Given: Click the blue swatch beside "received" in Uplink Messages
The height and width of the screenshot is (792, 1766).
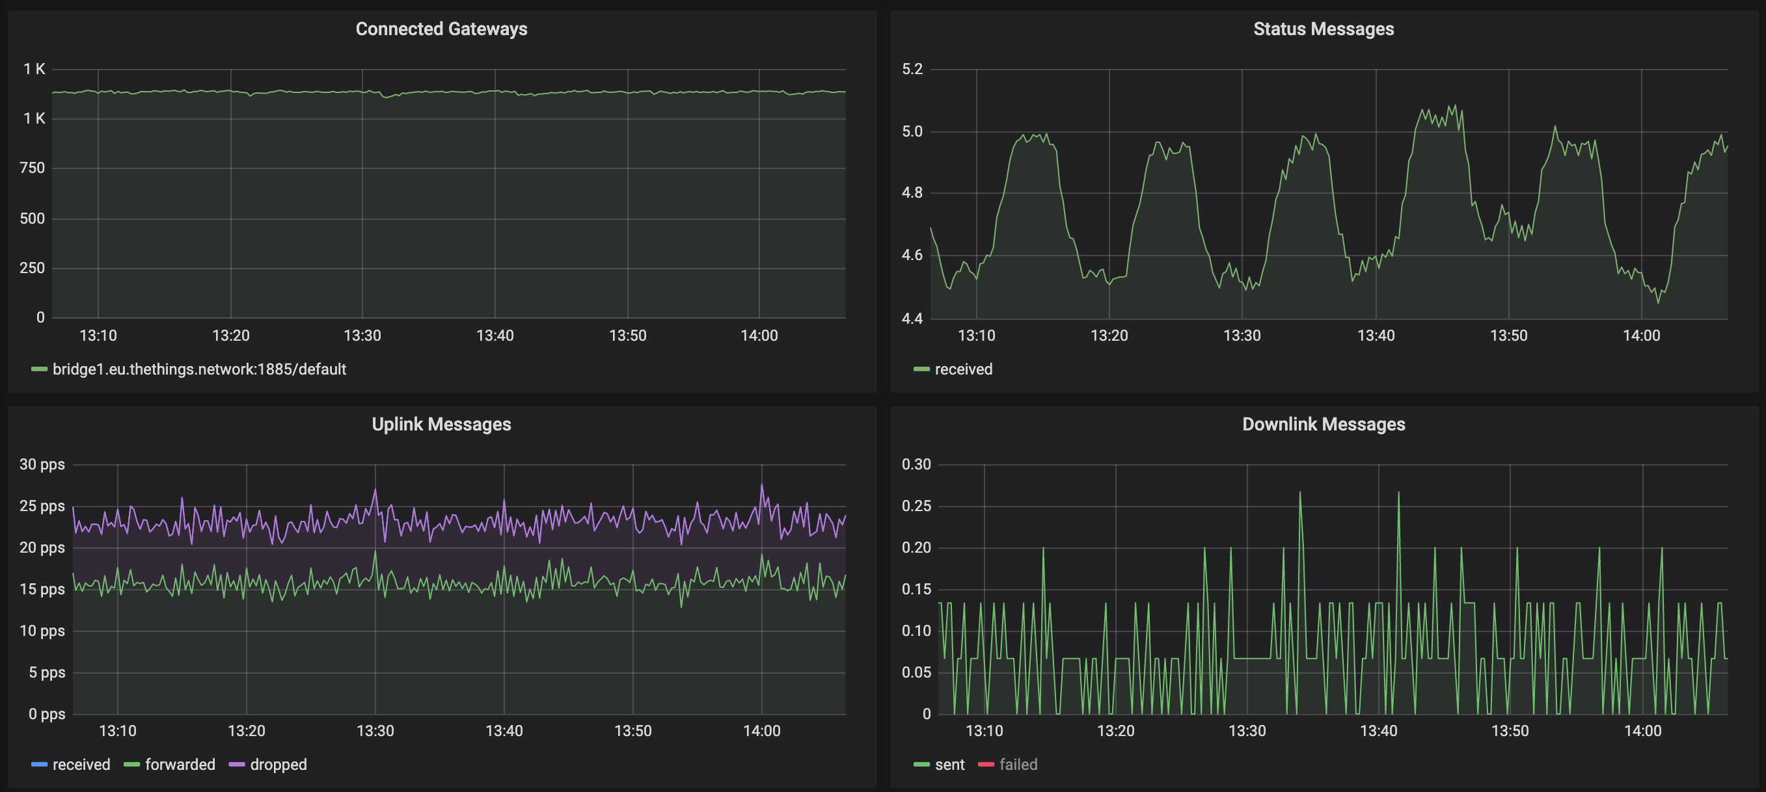Looking at the screenshot, I should point(39,764).
